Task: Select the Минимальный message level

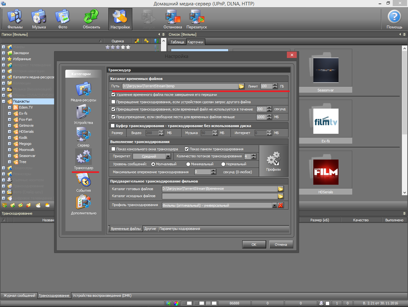Action: pos(188,164)
